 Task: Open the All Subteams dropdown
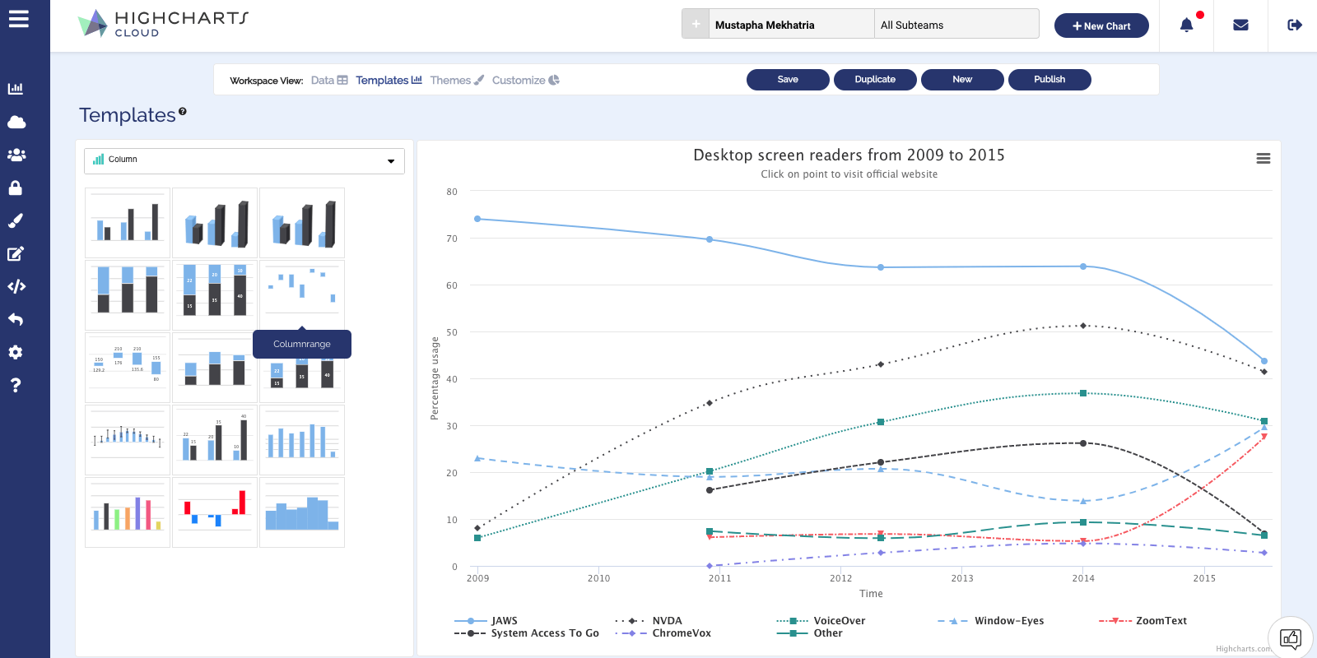coord(956,25)
